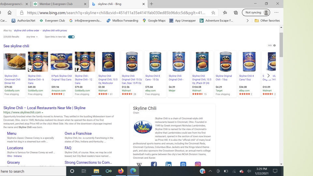Expand the Any time filter dropdown
This screenshot has width=313, height=176.
(x=32, y=37)
